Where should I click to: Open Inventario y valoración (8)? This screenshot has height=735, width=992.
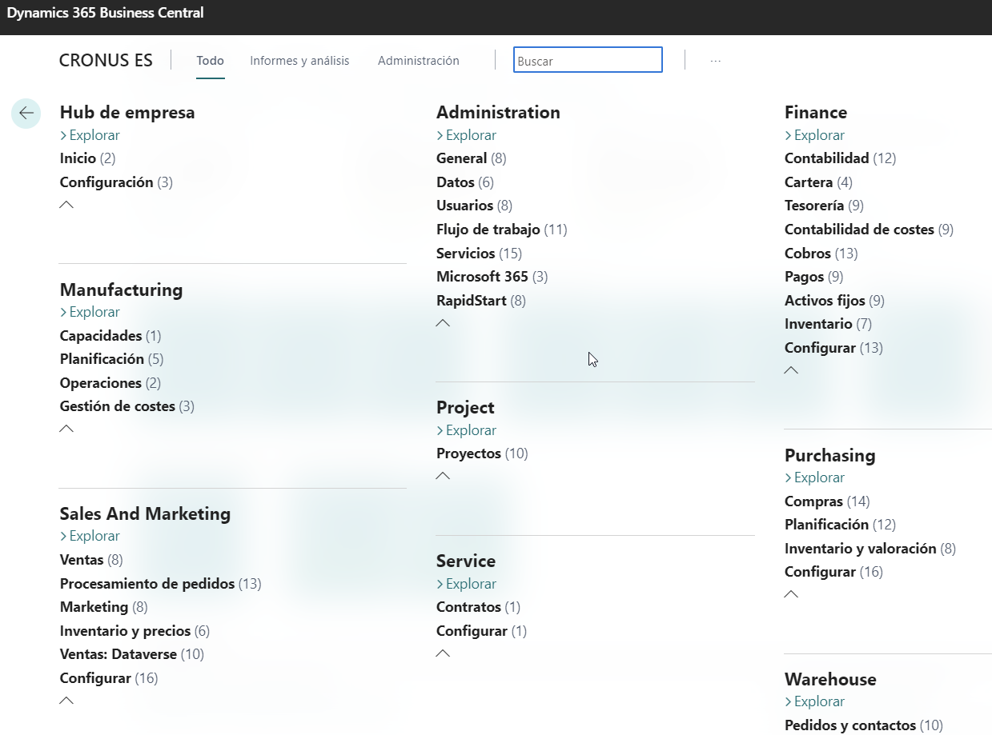(x=870, y=549)
